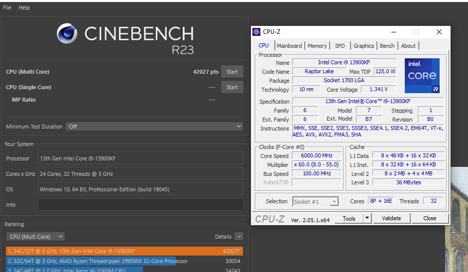Viewport: 468px width, 272px height.
Task: Minimize the CPU-Z window
Action: coord(394,32)
